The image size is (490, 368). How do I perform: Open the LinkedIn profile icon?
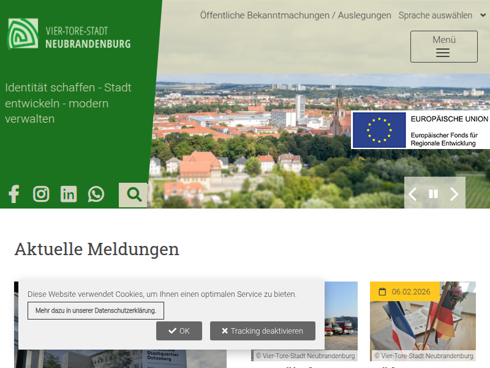tap(69, 194)
